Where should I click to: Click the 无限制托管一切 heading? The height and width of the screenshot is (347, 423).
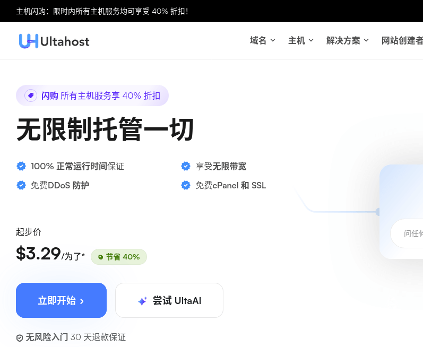point(105,129)
